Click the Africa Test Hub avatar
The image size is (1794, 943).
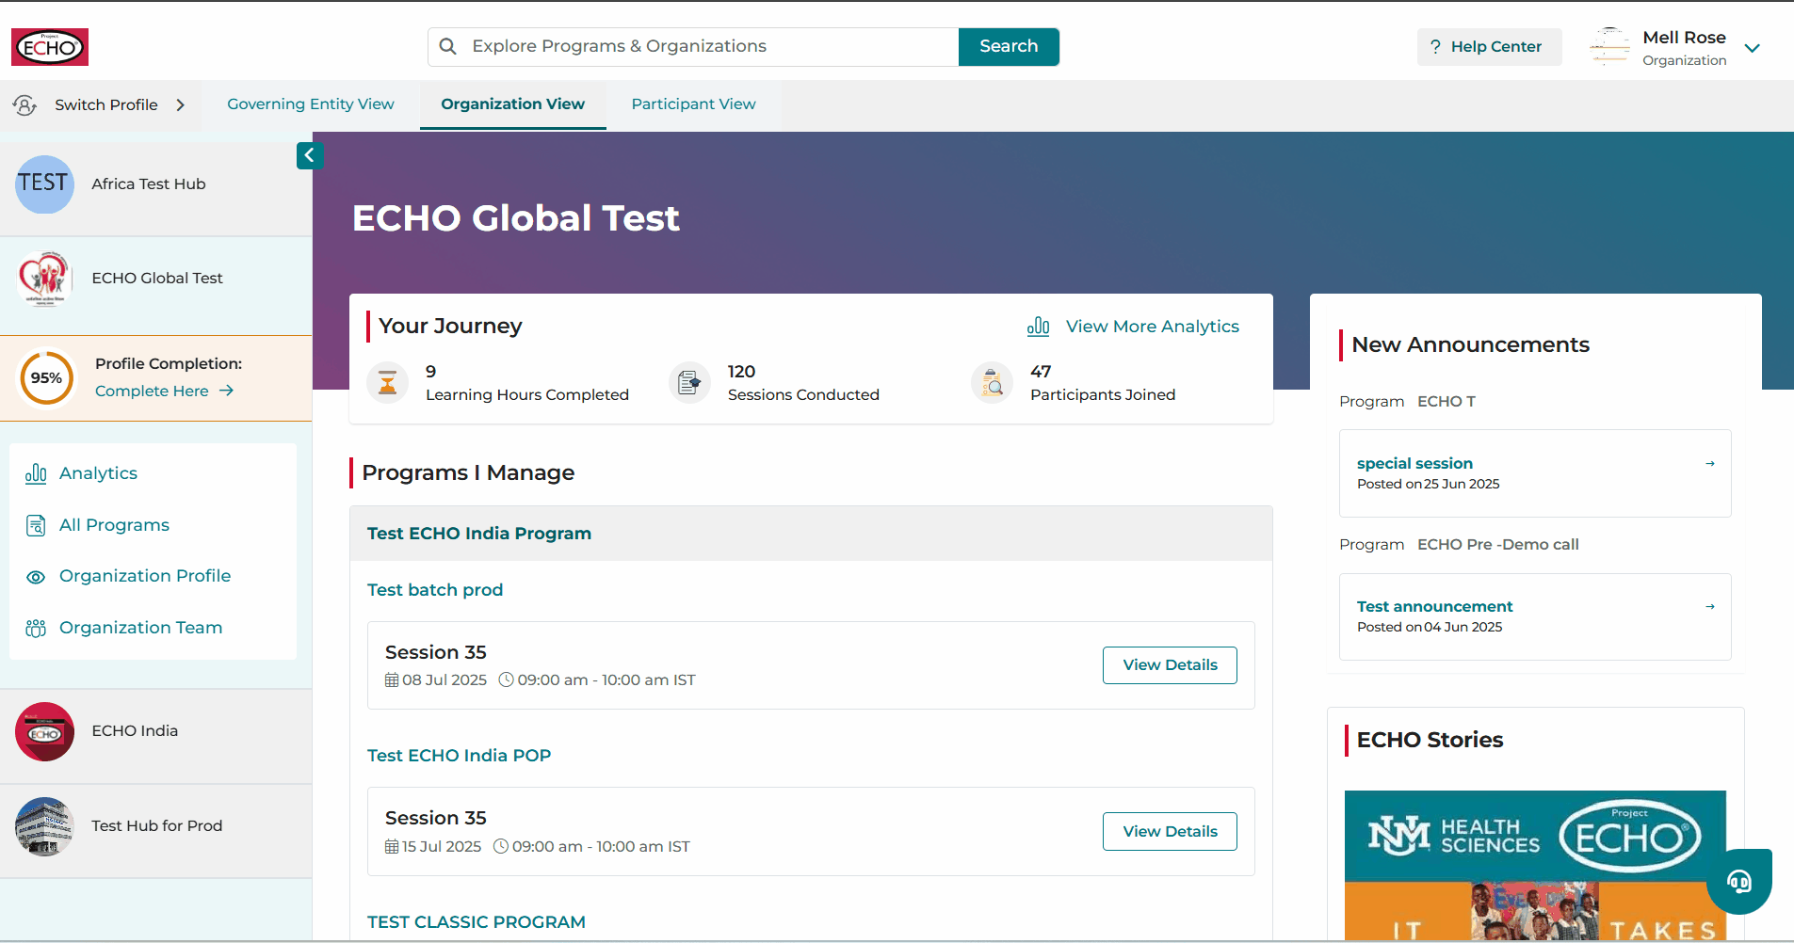click(x=44, y=184)
